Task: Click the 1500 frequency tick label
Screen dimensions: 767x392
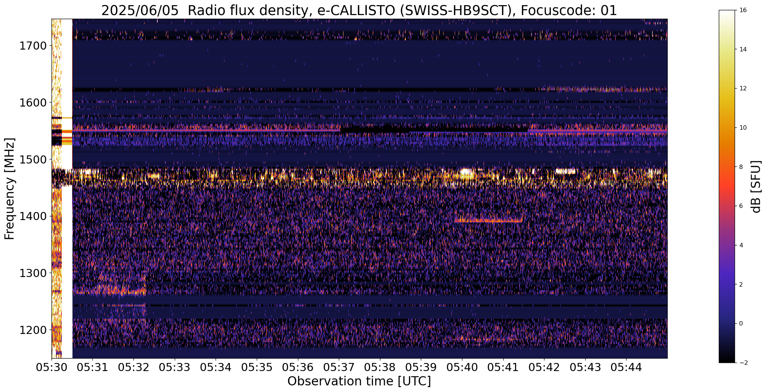Action: pyautogui.click(x=33, y=159)
